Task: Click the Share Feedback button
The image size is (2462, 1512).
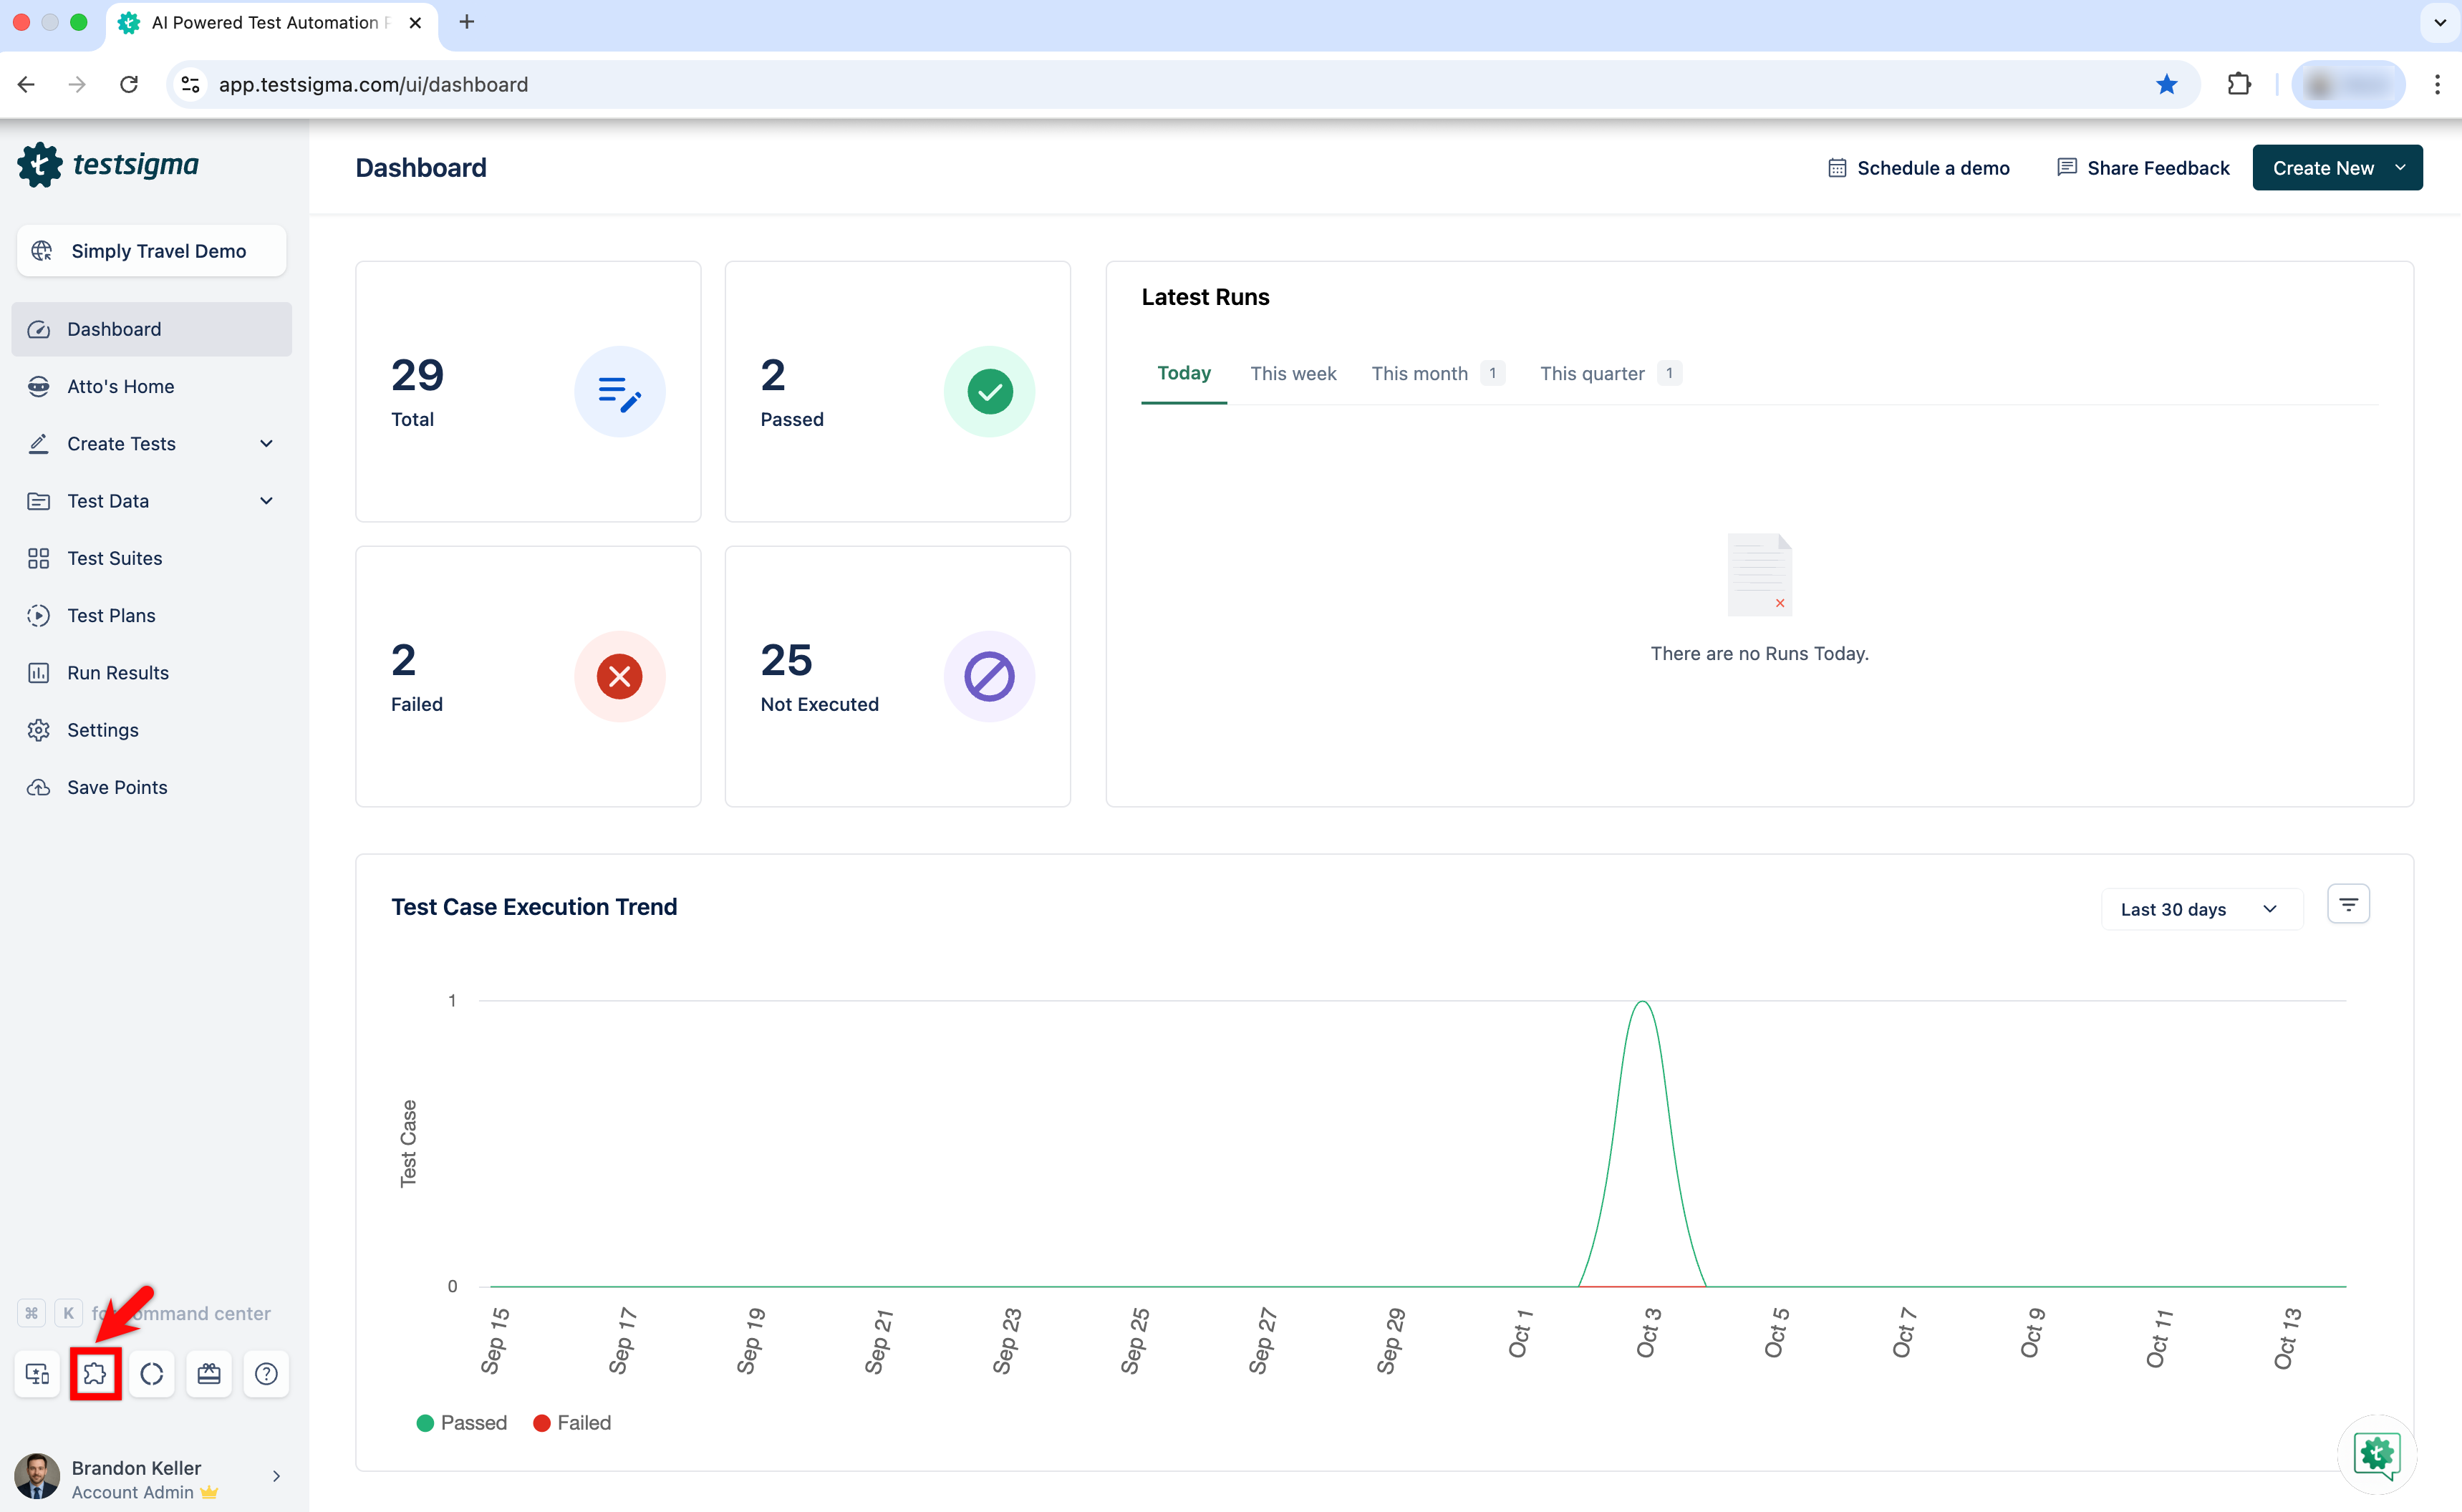Action: (2143, 168)
